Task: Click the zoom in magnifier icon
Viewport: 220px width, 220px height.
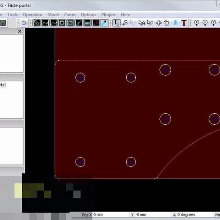Action: tap(196, 23)
